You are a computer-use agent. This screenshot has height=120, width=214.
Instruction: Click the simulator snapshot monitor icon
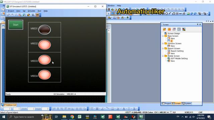(24, 15)
